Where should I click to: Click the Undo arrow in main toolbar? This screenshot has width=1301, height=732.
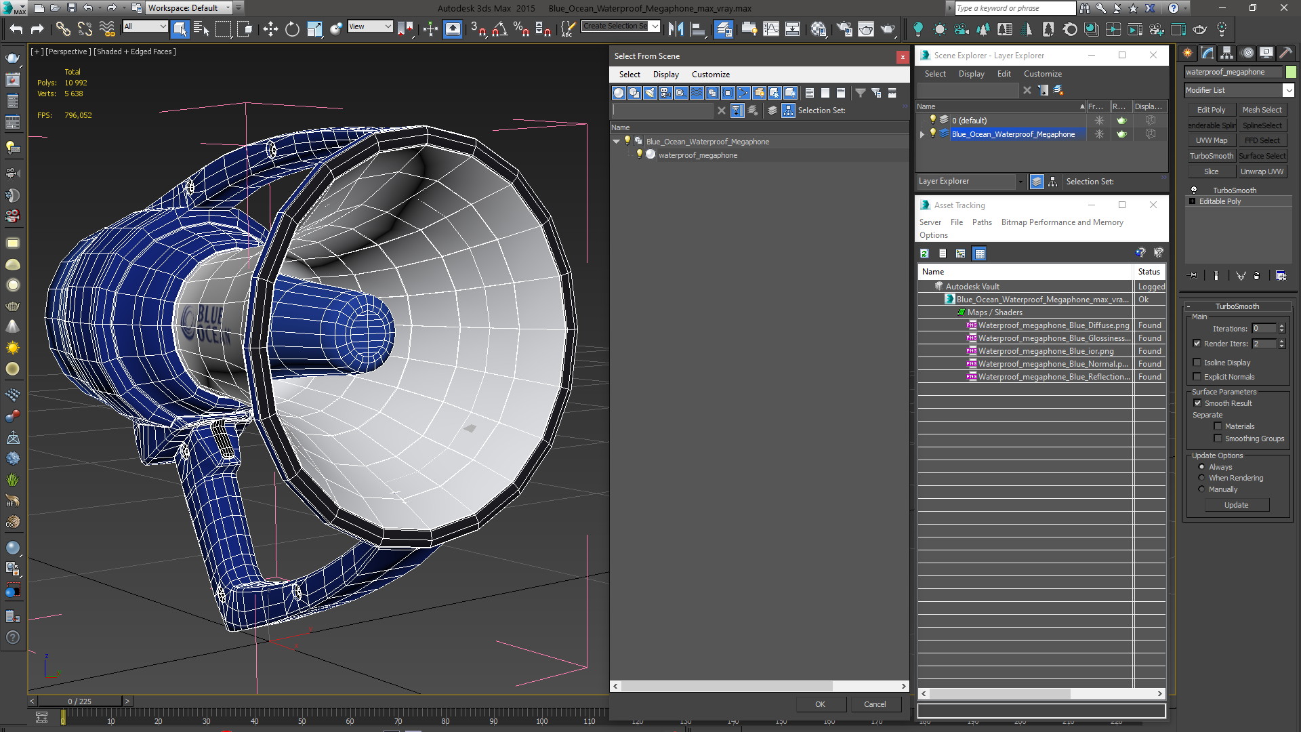point(16,28)
